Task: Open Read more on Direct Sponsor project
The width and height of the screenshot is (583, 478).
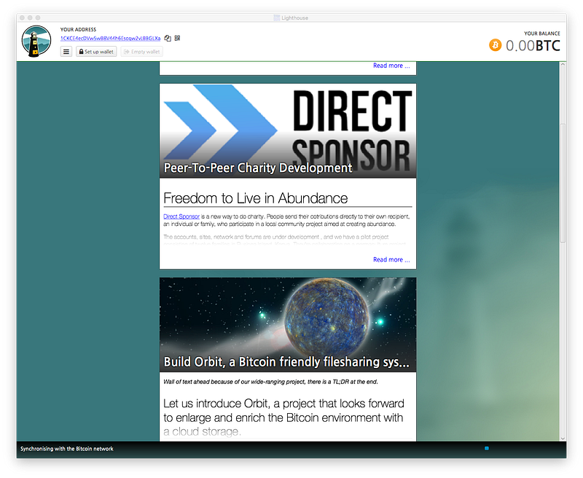Action: [x=391, y=259]
